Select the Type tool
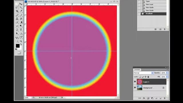183x103 pixels. coord(21,30)
